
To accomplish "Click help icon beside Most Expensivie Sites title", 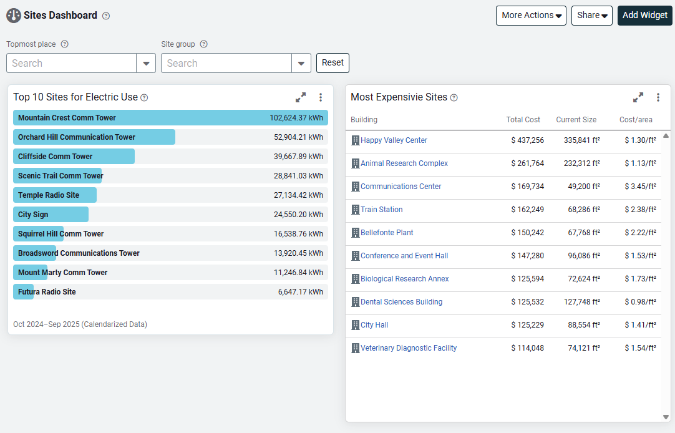I will pos(454,98).
